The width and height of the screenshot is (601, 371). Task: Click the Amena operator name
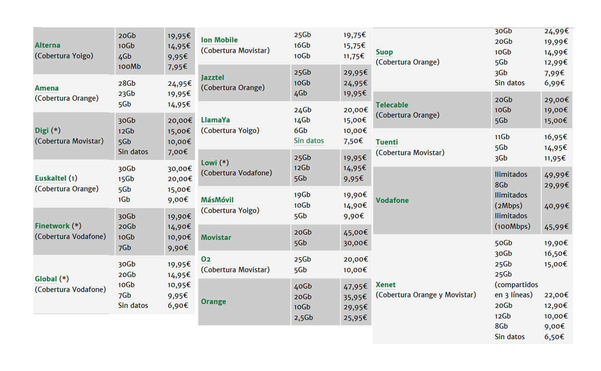[x=47, y=88]
